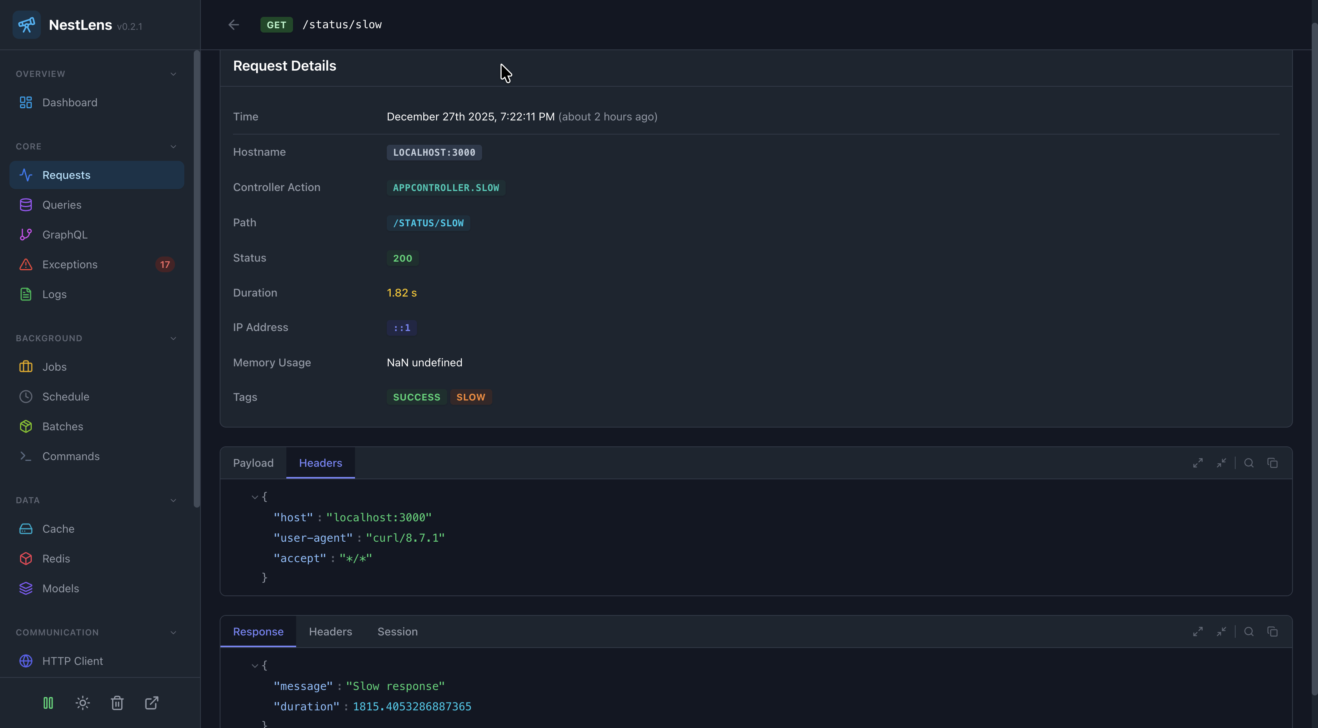The width and height of the screenshot is (1318, 728).
Task: Click the back arrow icon
Action: pos(234,25)
